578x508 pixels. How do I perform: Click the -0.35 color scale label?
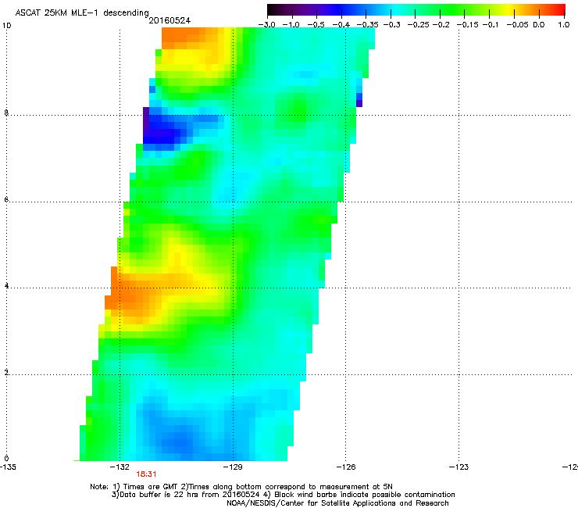tap(368, 25)
